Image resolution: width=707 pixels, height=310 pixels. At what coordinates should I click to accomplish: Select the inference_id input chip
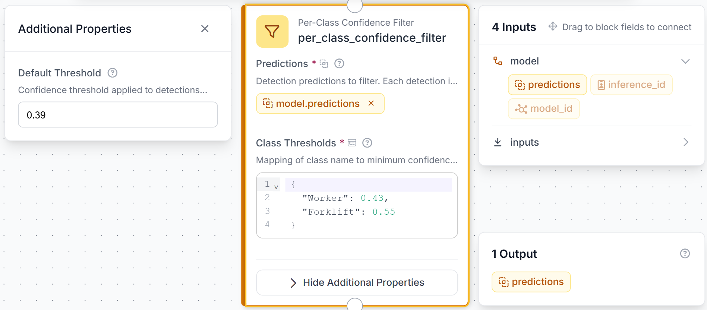pyautogui.click(x=631, y=85)
